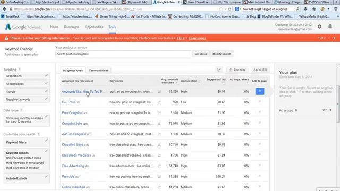The height and width of the screenshot is (191, 340).
Task: Add Free Craigslist group to plan
Action: (x=260, y=112)
